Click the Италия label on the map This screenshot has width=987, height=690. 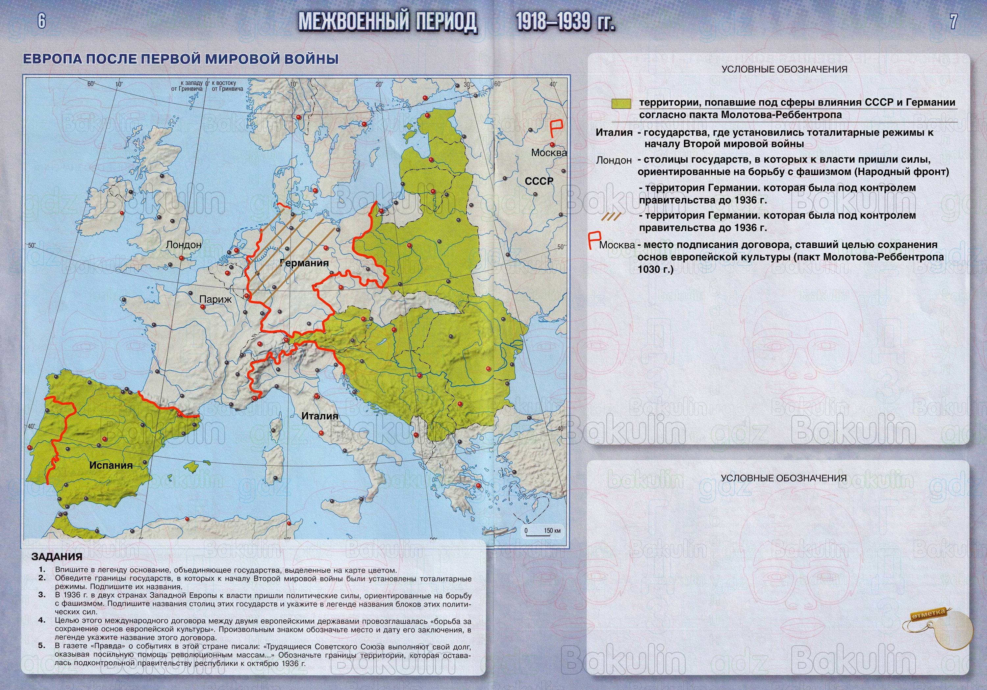coord(320,416)
